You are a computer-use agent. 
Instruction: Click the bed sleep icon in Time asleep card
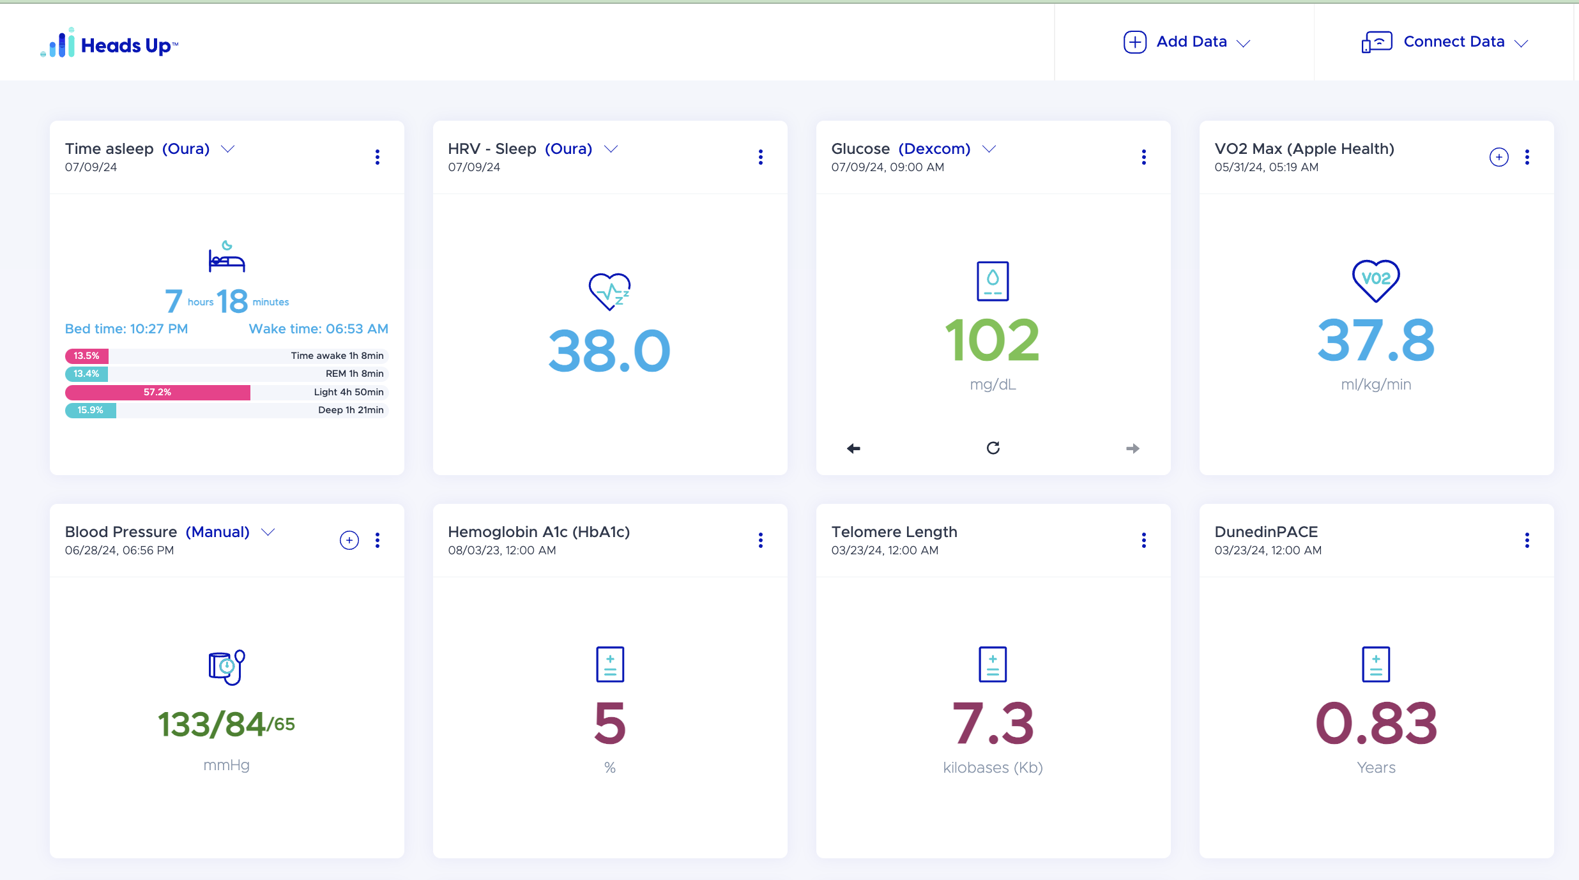227,256
